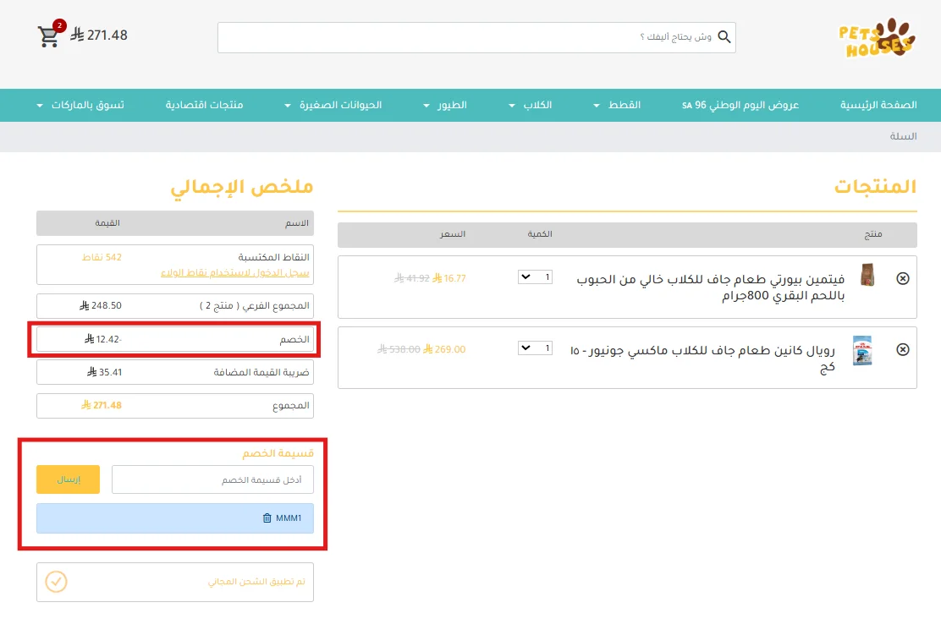Image resolution: width=941 pixels, height=619 pixels.
Task: Remove the Royal Canin Maxi Junior item
Action: (903, 350)
